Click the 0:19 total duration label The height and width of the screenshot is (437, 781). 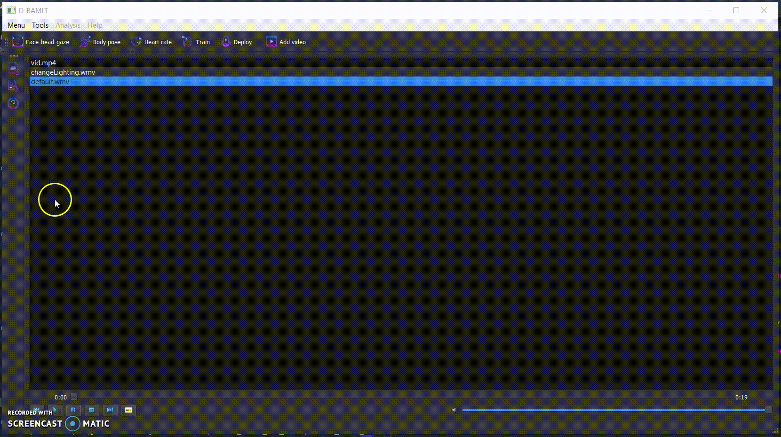(741, 398)
